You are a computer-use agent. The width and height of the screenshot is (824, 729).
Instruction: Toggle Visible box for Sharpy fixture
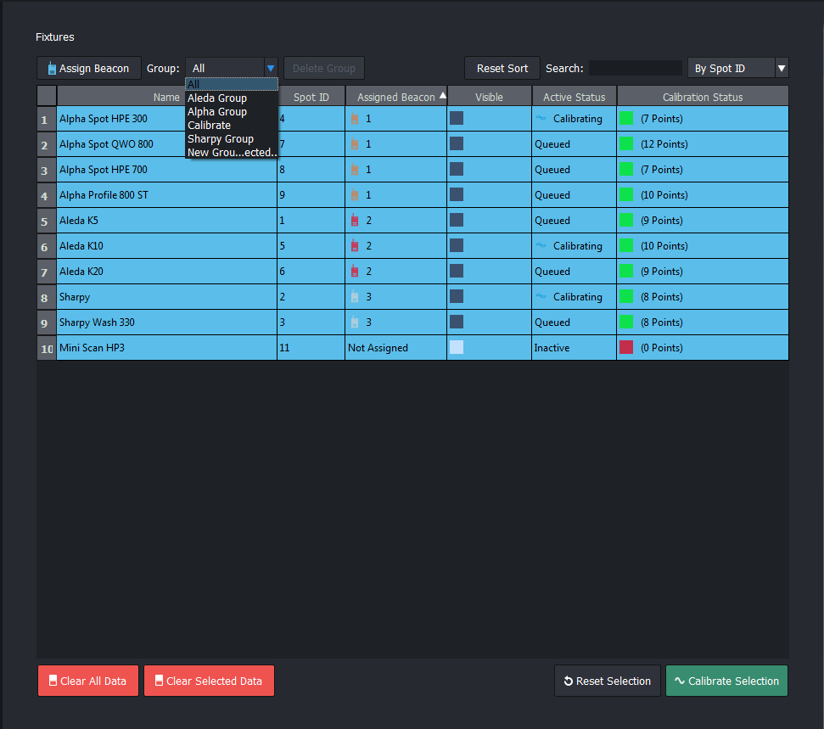pos(457,296)
